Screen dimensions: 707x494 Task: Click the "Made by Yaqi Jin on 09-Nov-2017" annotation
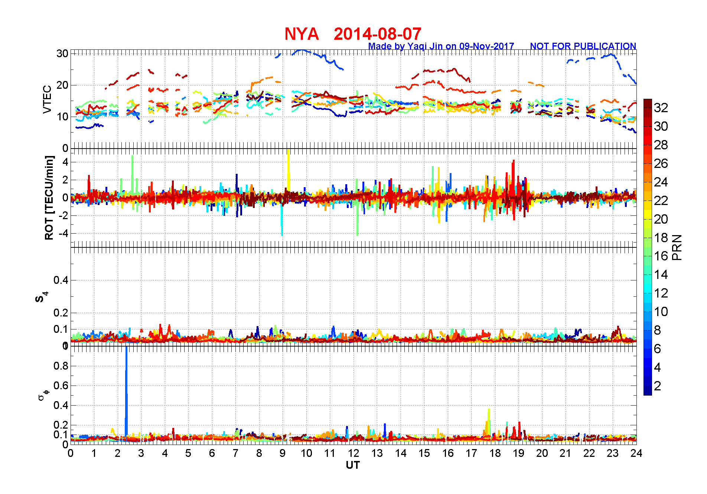[441, 46]
